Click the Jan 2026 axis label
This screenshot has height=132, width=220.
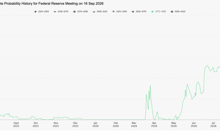(x=96, y=124)
